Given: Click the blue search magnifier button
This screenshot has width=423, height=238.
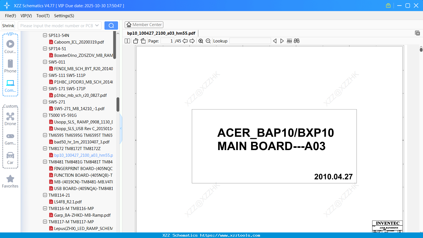Looking at the screenshot, I should point(111,26).
